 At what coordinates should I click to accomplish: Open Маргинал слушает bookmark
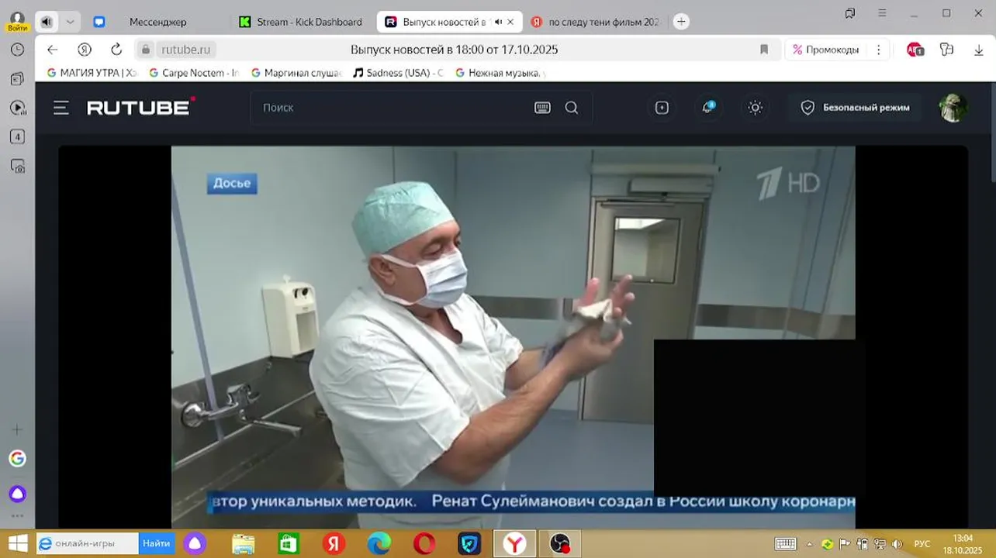pyautogui.click(x=296, y=73)
